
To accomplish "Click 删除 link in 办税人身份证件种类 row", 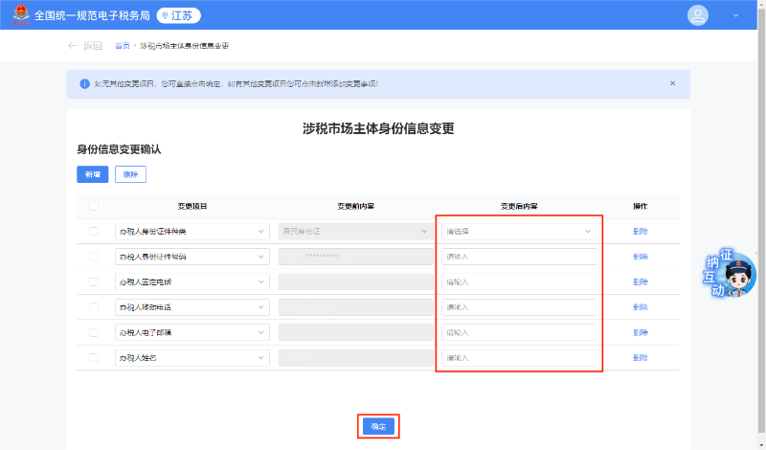I will pyautogui.click(x=640, y=231).
